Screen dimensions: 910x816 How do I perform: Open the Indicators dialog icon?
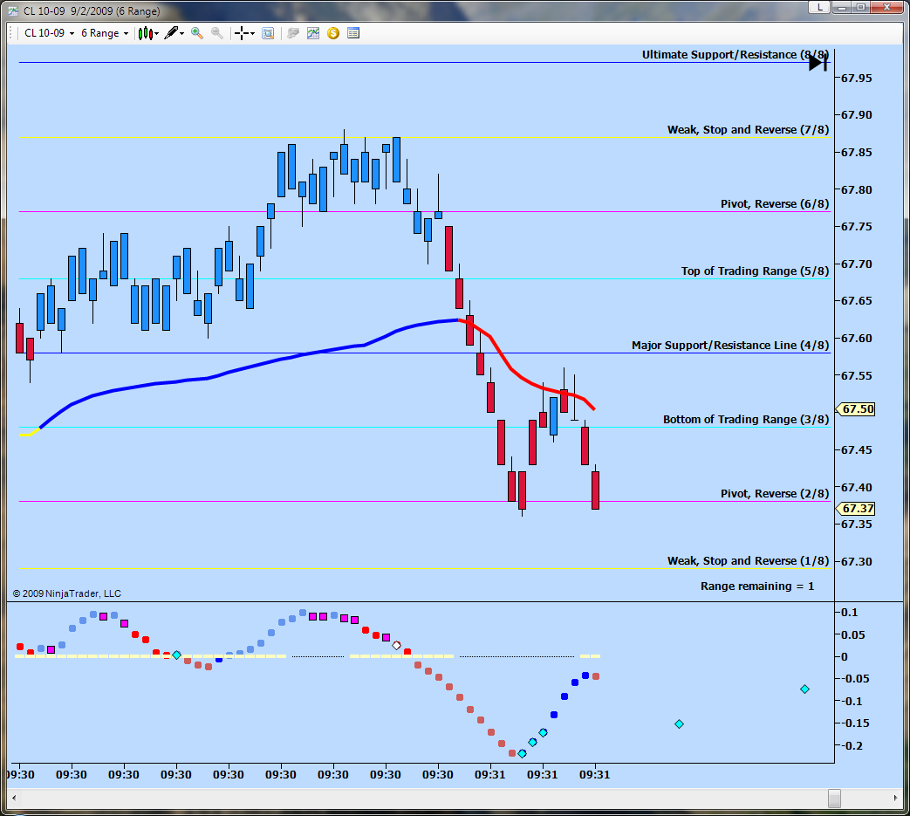click(313, 33)
